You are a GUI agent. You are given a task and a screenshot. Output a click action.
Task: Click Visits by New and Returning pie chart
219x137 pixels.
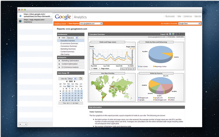(x=161, y=54)
